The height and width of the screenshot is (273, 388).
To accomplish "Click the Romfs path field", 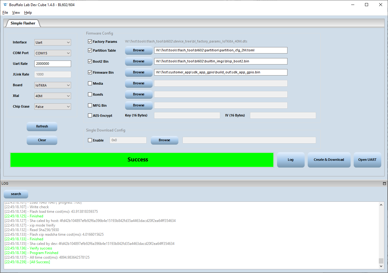I will tap(221, 94).
